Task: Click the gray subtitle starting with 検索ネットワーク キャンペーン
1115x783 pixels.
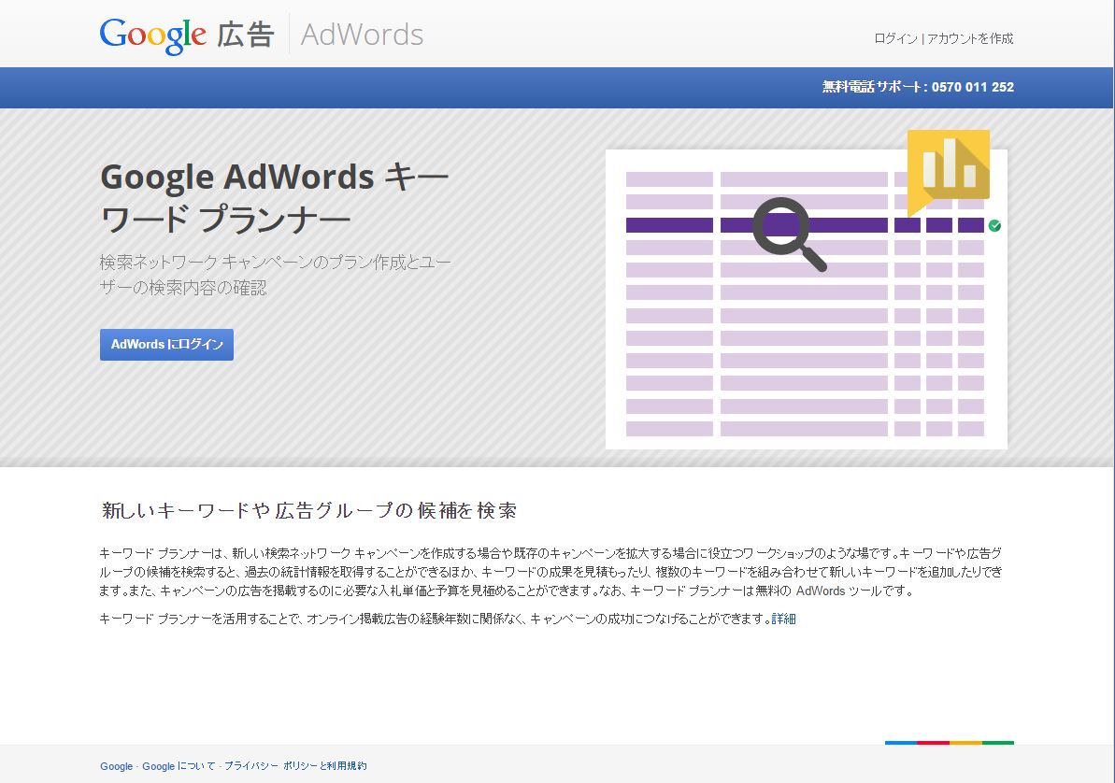Action: click(x=276, y=276)
